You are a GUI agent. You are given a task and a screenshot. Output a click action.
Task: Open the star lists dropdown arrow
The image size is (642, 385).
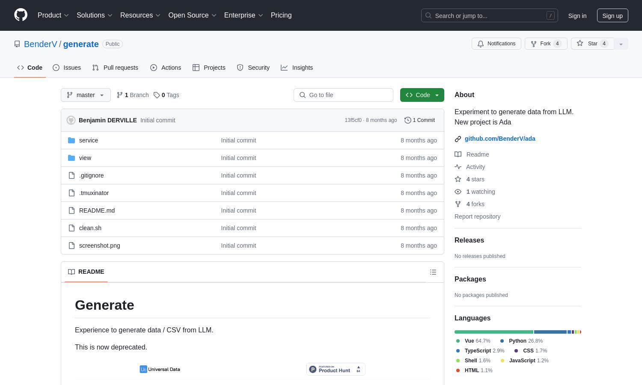(x=621, y=44)
